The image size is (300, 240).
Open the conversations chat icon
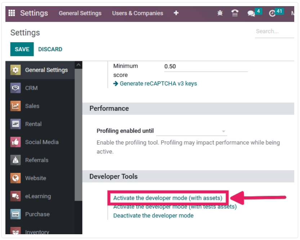click(x=251, y=13)
